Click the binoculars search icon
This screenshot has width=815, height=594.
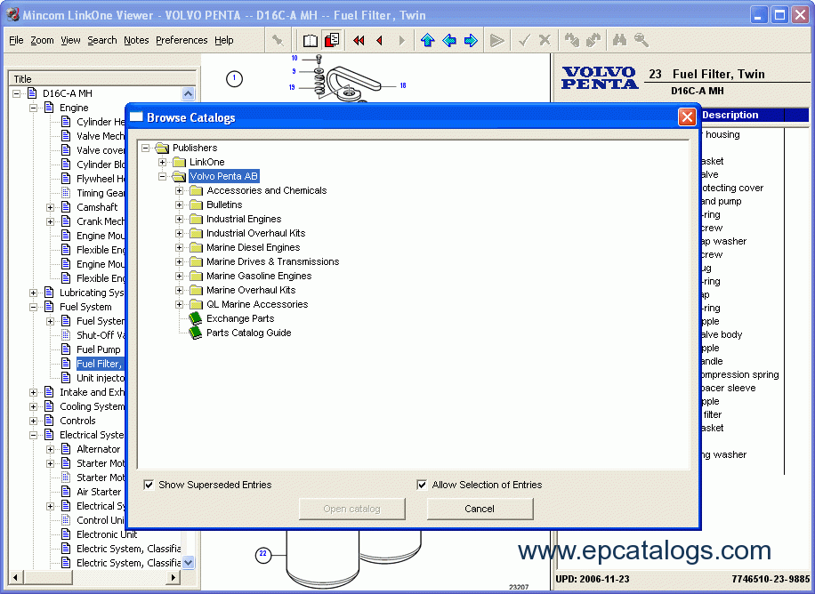(x=619, y=40)
